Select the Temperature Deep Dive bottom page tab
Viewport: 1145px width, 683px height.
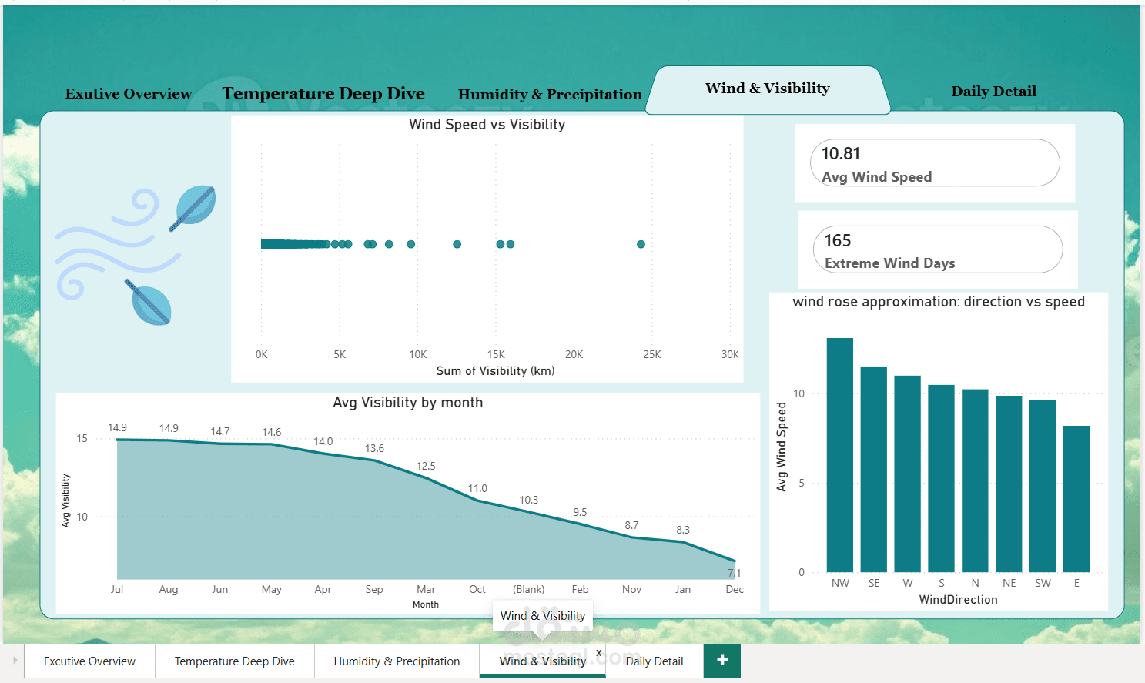tap(234, 661)
